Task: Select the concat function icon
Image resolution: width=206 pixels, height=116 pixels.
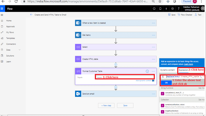Action: 163,94
